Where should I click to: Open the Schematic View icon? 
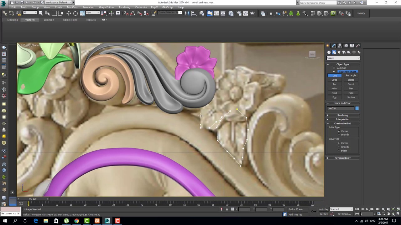(223, 13)
